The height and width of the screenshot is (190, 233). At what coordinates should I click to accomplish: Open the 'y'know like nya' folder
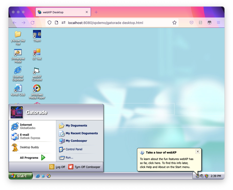coord(18,34)
